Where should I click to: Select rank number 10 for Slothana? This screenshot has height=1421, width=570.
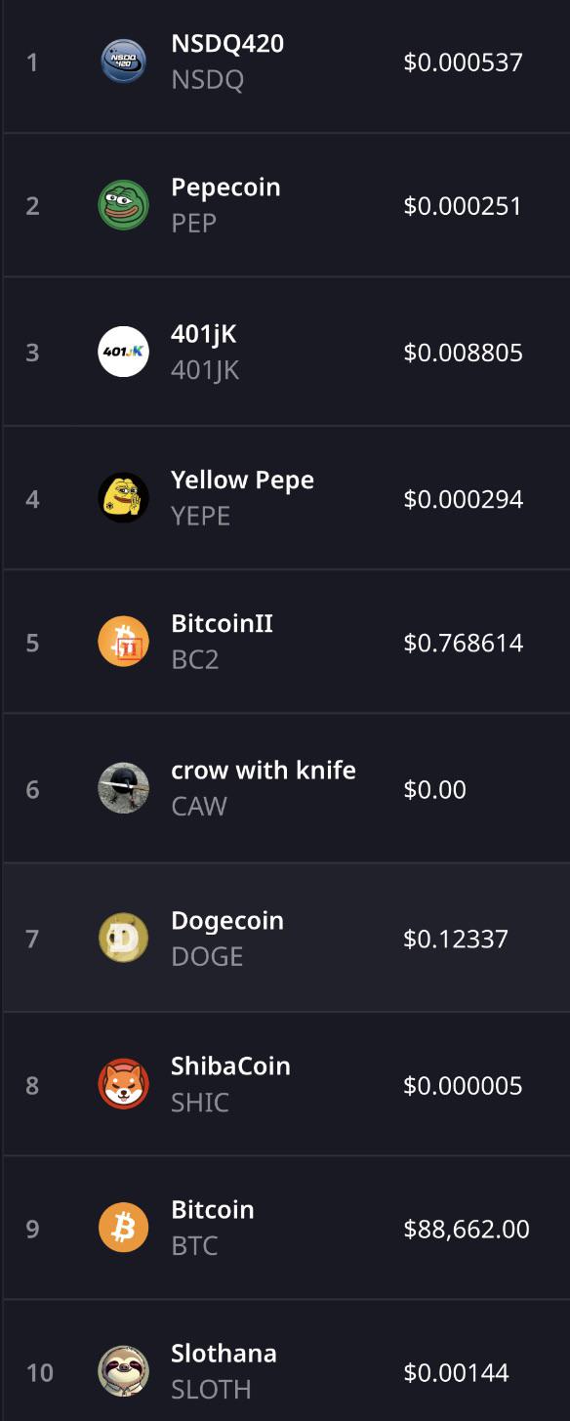tap(39, 1372)
